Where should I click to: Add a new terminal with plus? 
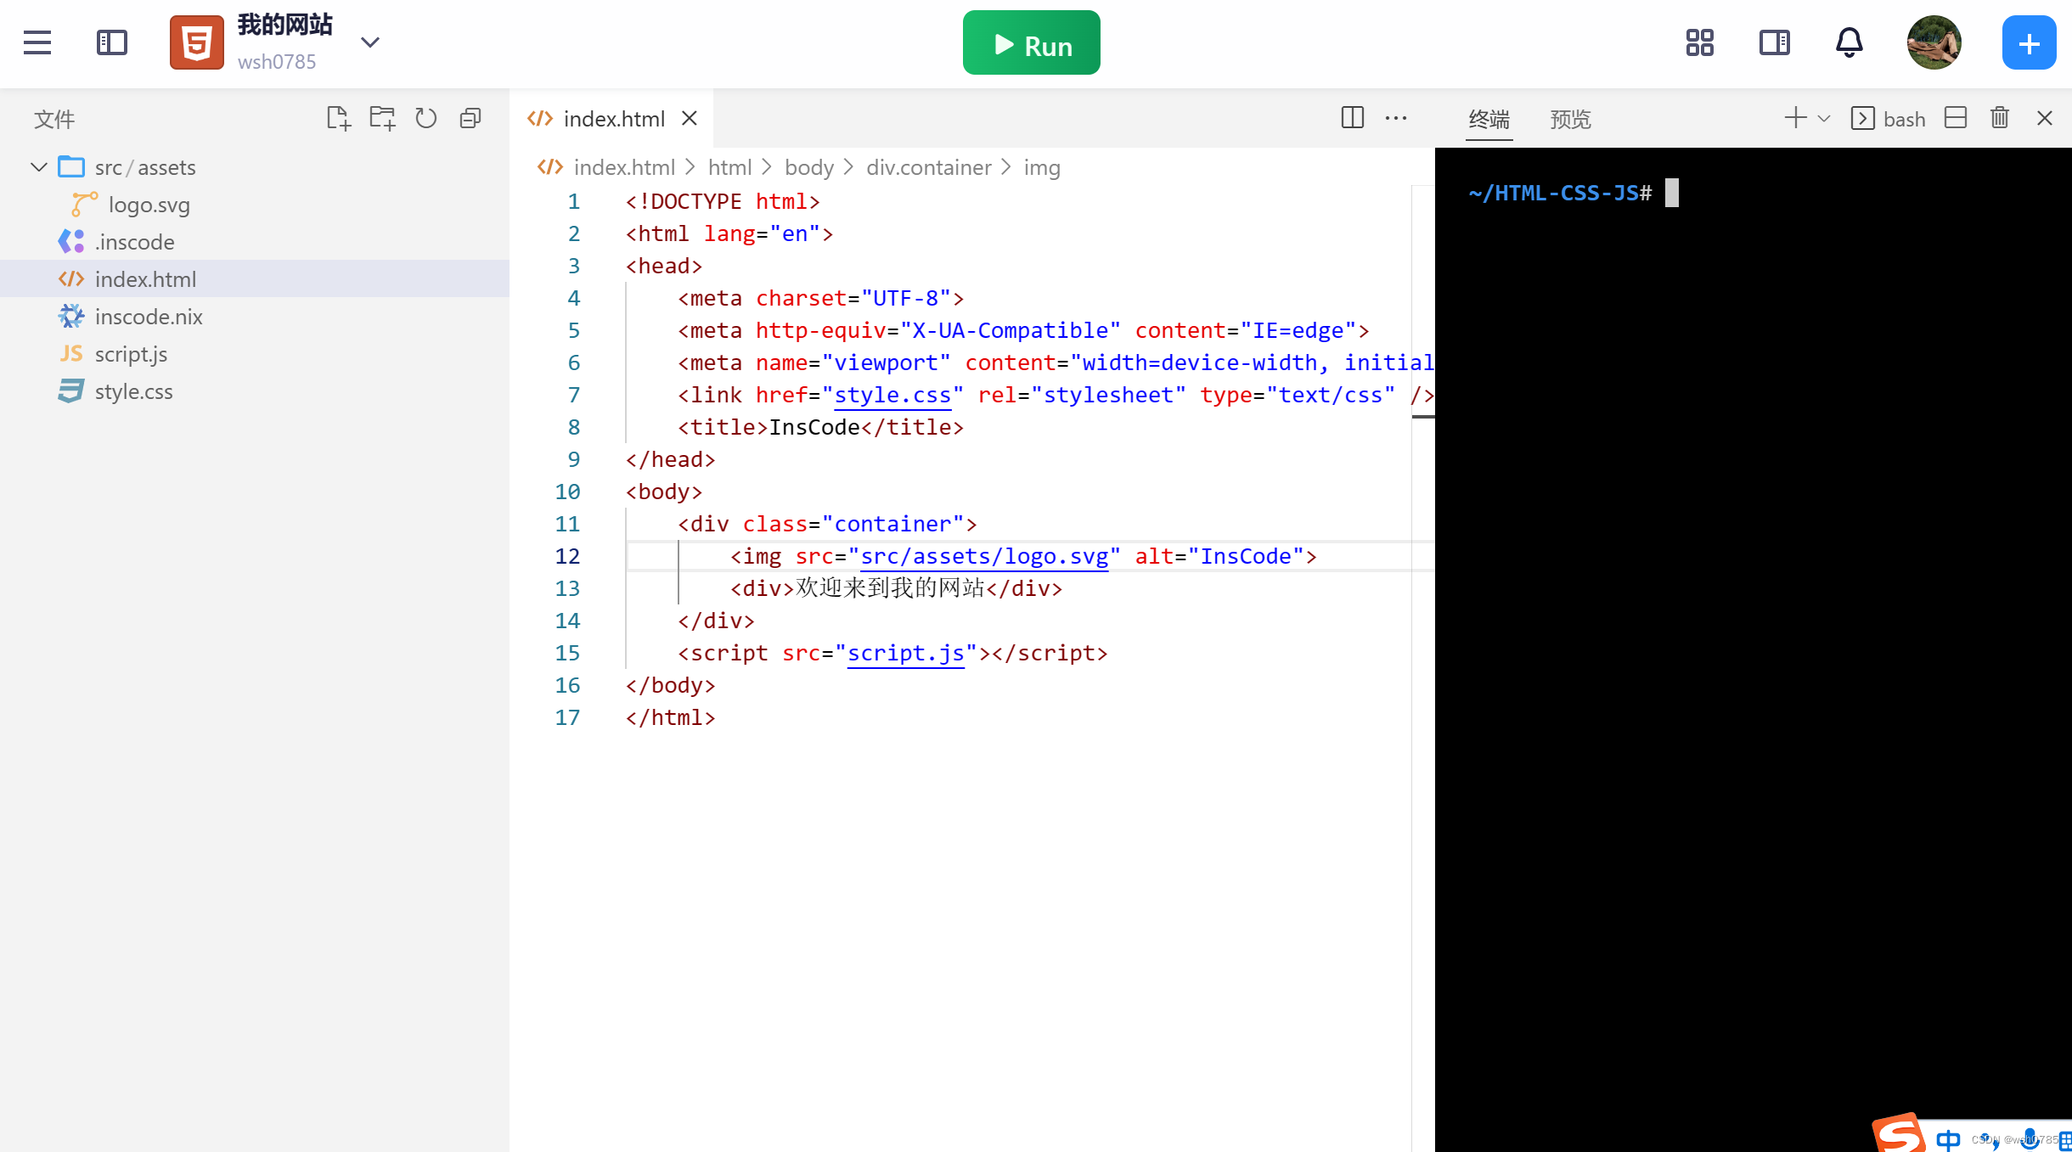coord(1795,118)
